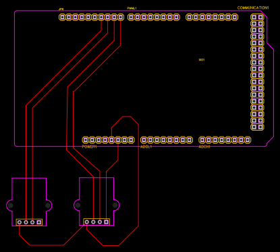The image size is (280, 252).
Task: Select the POWER1 header label
Action: point(89,147)
